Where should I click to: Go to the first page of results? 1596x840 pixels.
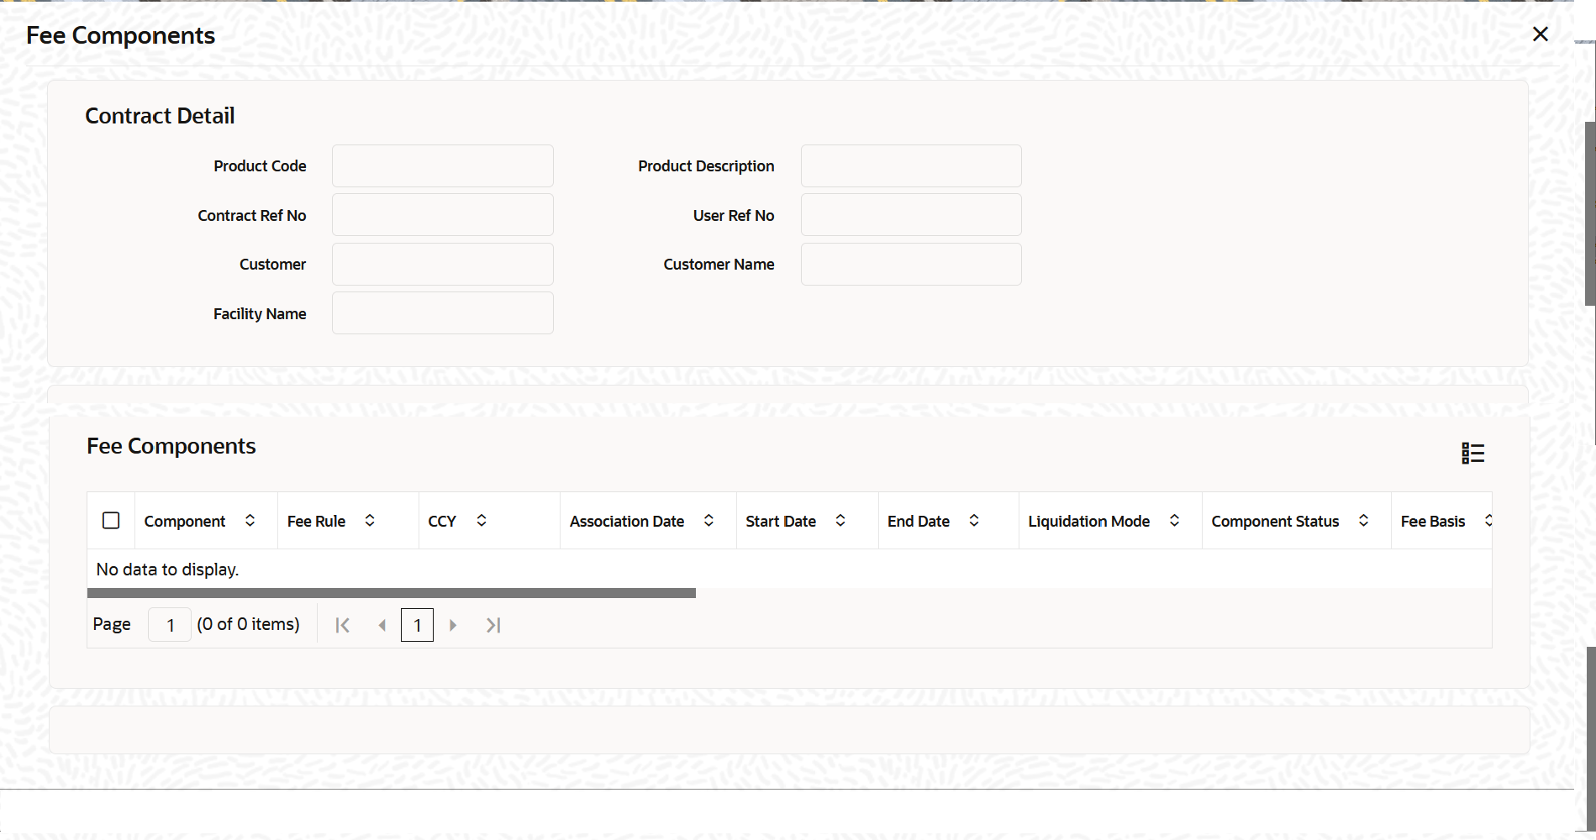click(x=342, y=625)
